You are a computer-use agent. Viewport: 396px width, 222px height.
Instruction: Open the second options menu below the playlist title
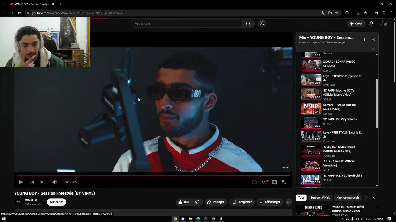(x=373, y=48)
